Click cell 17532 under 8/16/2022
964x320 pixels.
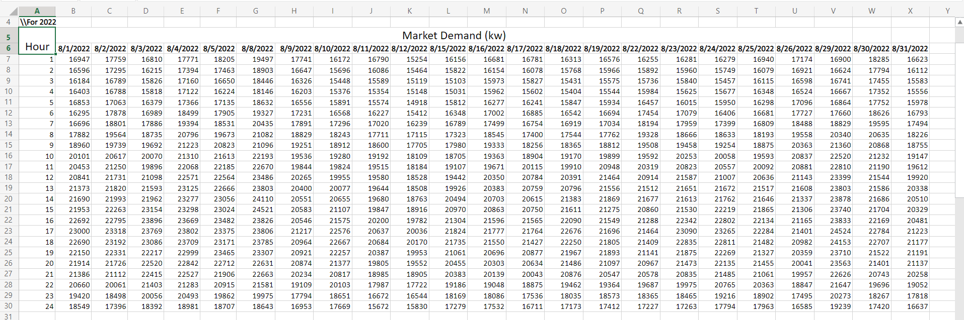click(487, 306)
